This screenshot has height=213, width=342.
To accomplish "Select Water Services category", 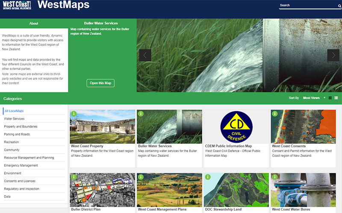I will point(34,119).
